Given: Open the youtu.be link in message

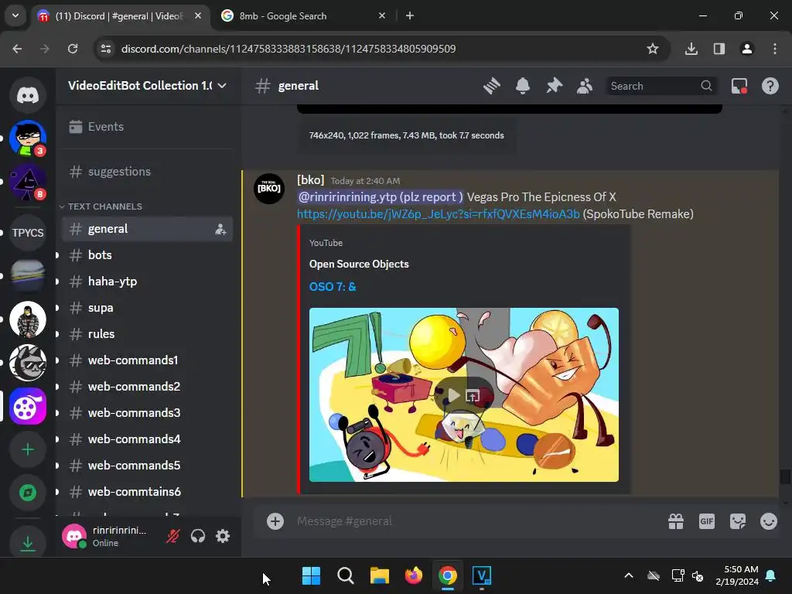Looking at the screenshot, I should 438,214.
